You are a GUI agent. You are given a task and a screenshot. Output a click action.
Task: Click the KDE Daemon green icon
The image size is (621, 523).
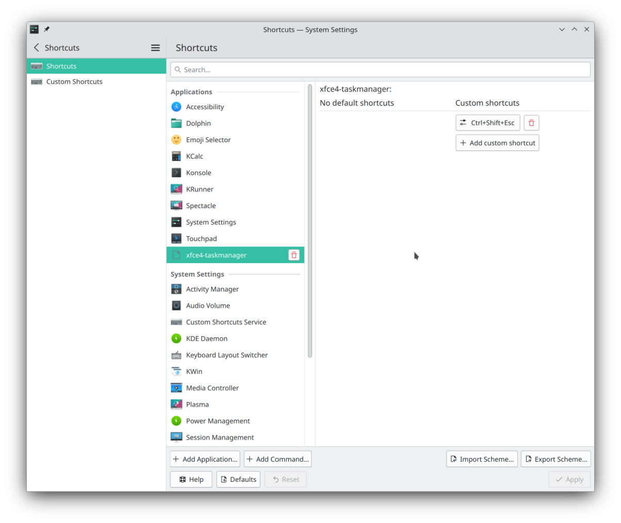coord(176,338)
